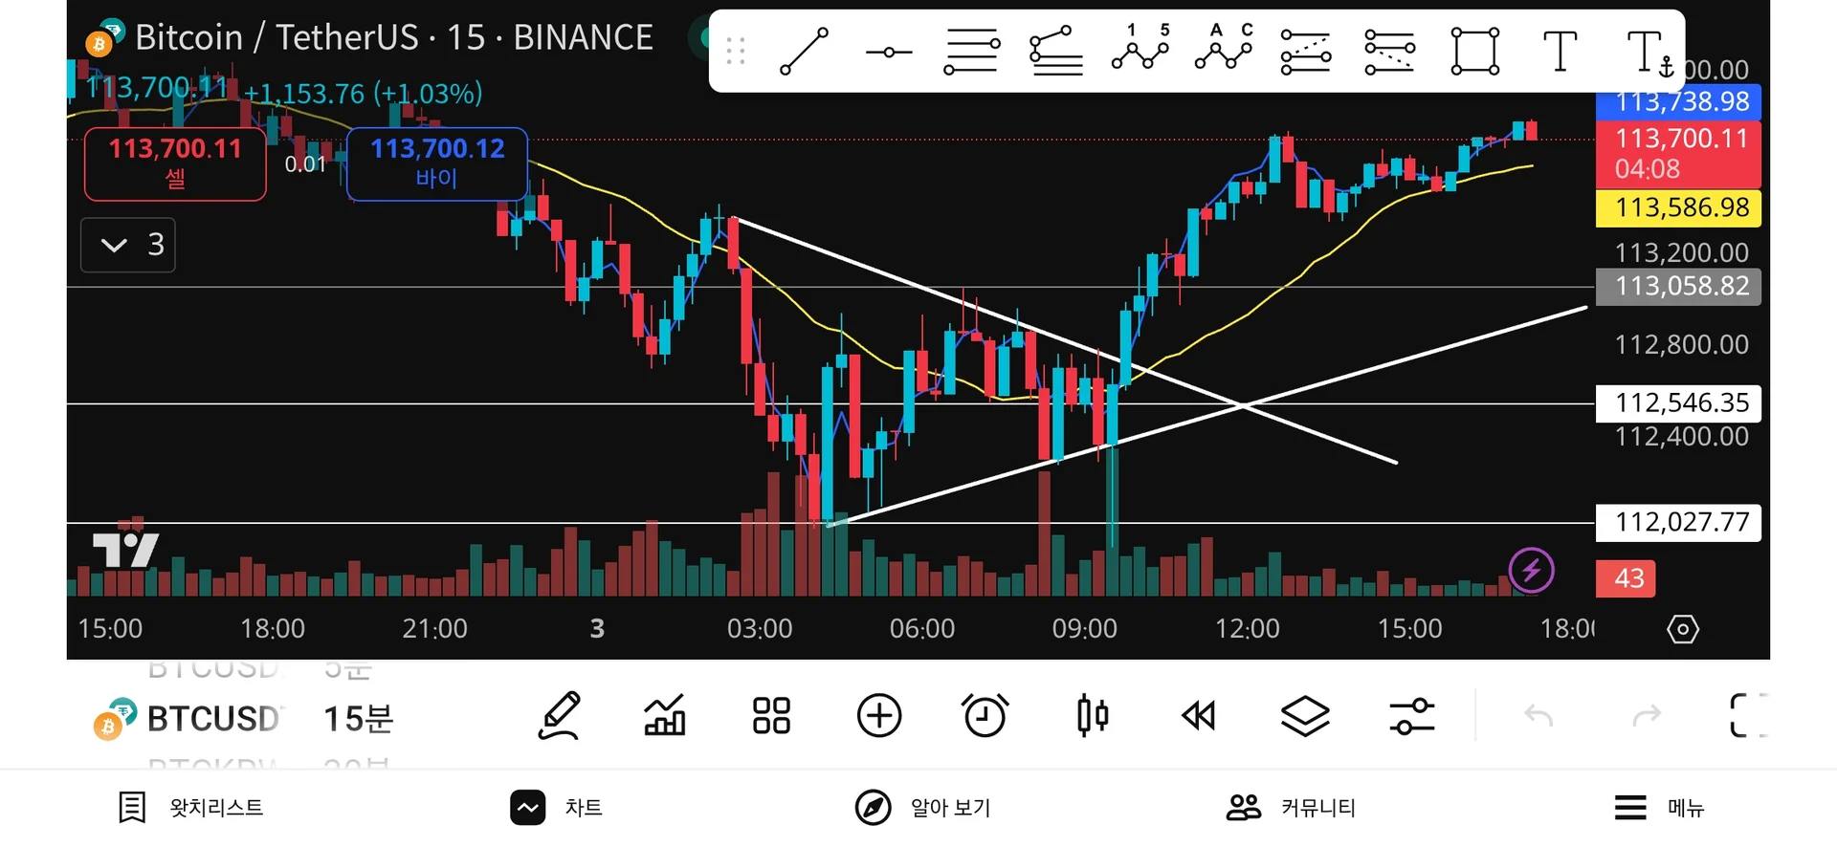This screenshot has width=1837, height=847.
Task: Open the pencil drawing tools
Action: [559, 716]
